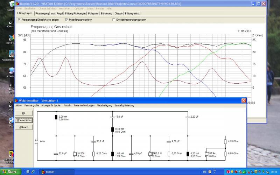This screenshot has width=280, height=175.
Task: Click the BOXSIM taskbar button
Action: (49, 172)
